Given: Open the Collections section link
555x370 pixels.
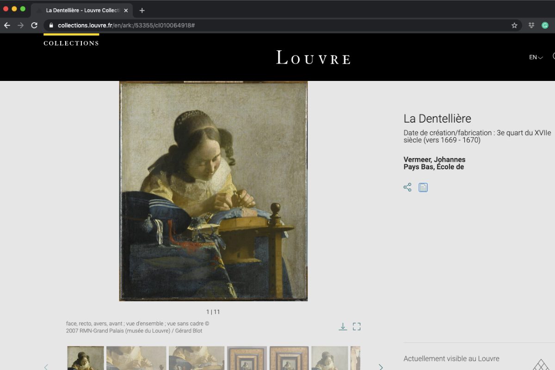Looking at the screenshot, I should click(x=71, y=43).
